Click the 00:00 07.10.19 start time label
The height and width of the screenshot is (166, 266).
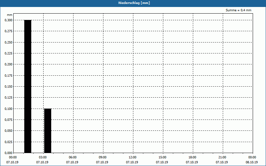click(x=13, y=160)
